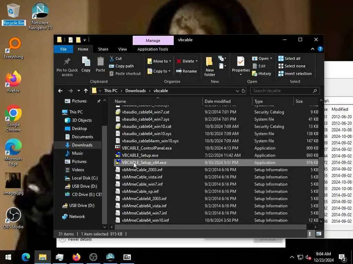Expand the Open button dropdown arrow

click(271, 58)
